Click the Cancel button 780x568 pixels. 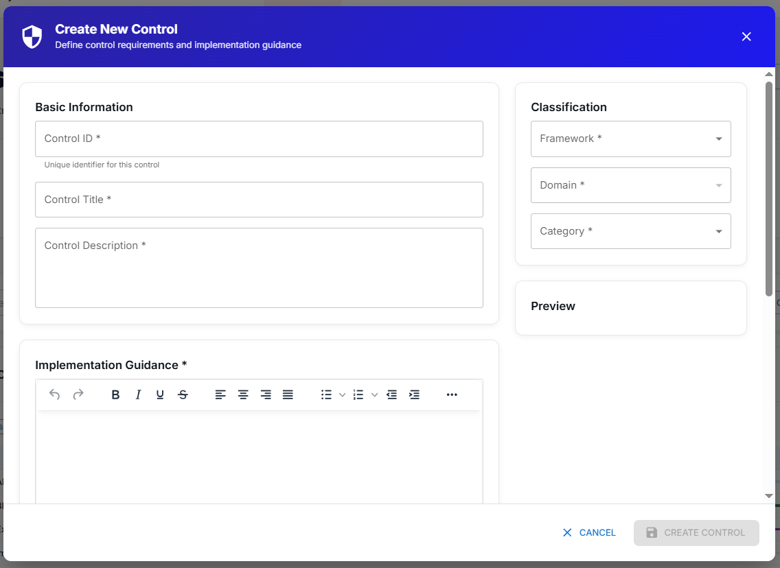(x=589, y=532)
